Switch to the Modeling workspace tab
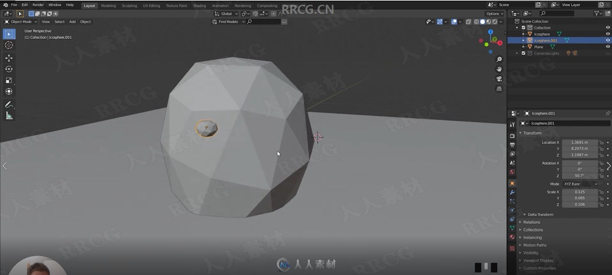The image size is (612, 275). [x=108, y=5]
